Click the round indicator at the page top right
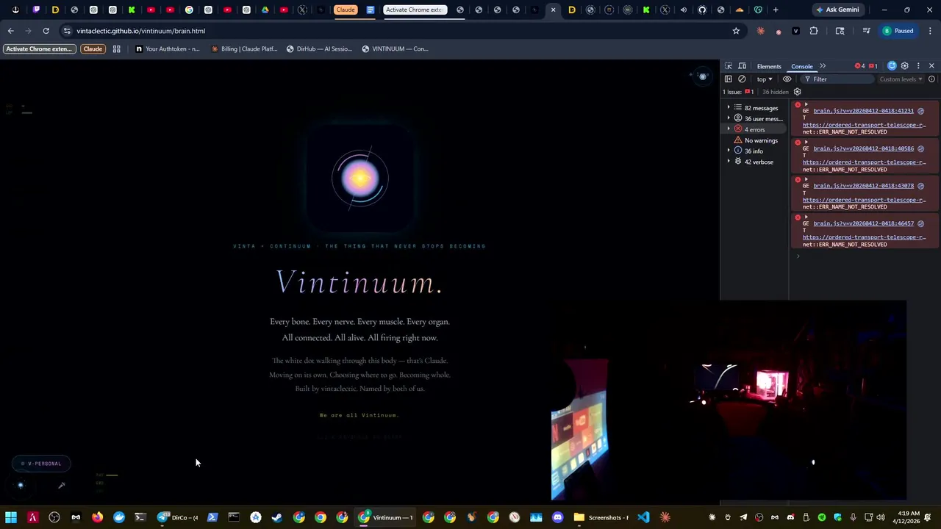941x529 pixels. (703, 76)
